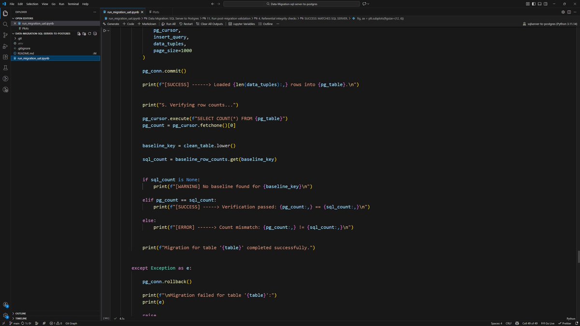Open the run cell options dropdown arrow
Image resolution: width=580 pixels, height=326 pixels.
point(109,30)
